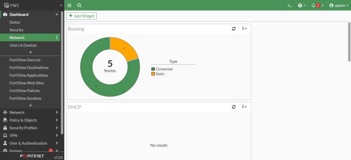The width and height of the screenshot is (351, 160).
Task: Open Routing widget options menu
Action: click(x=244, y=29)
